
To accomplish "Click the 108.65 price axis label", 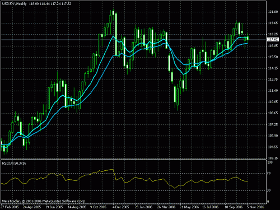I will click(273, 113).
